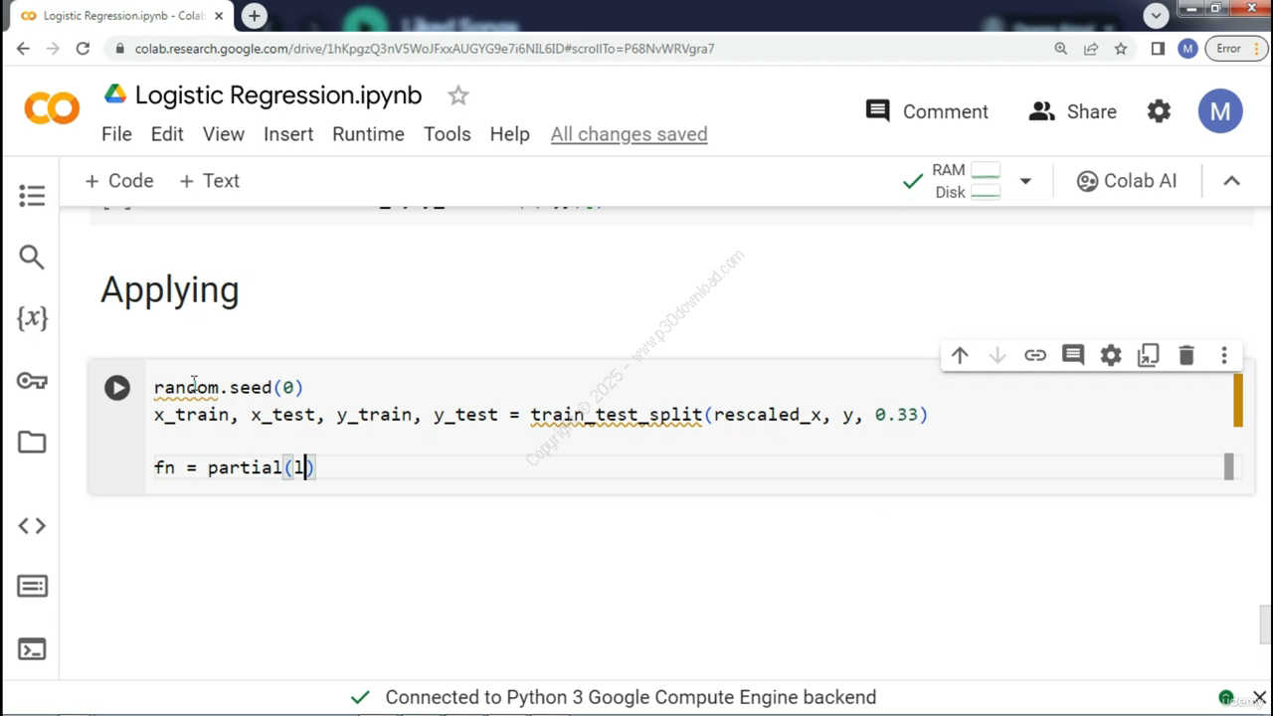Select the Logistic Regression.ipynb browser tab
Screen dimensions: 1273x716
[x=122, y=16]
